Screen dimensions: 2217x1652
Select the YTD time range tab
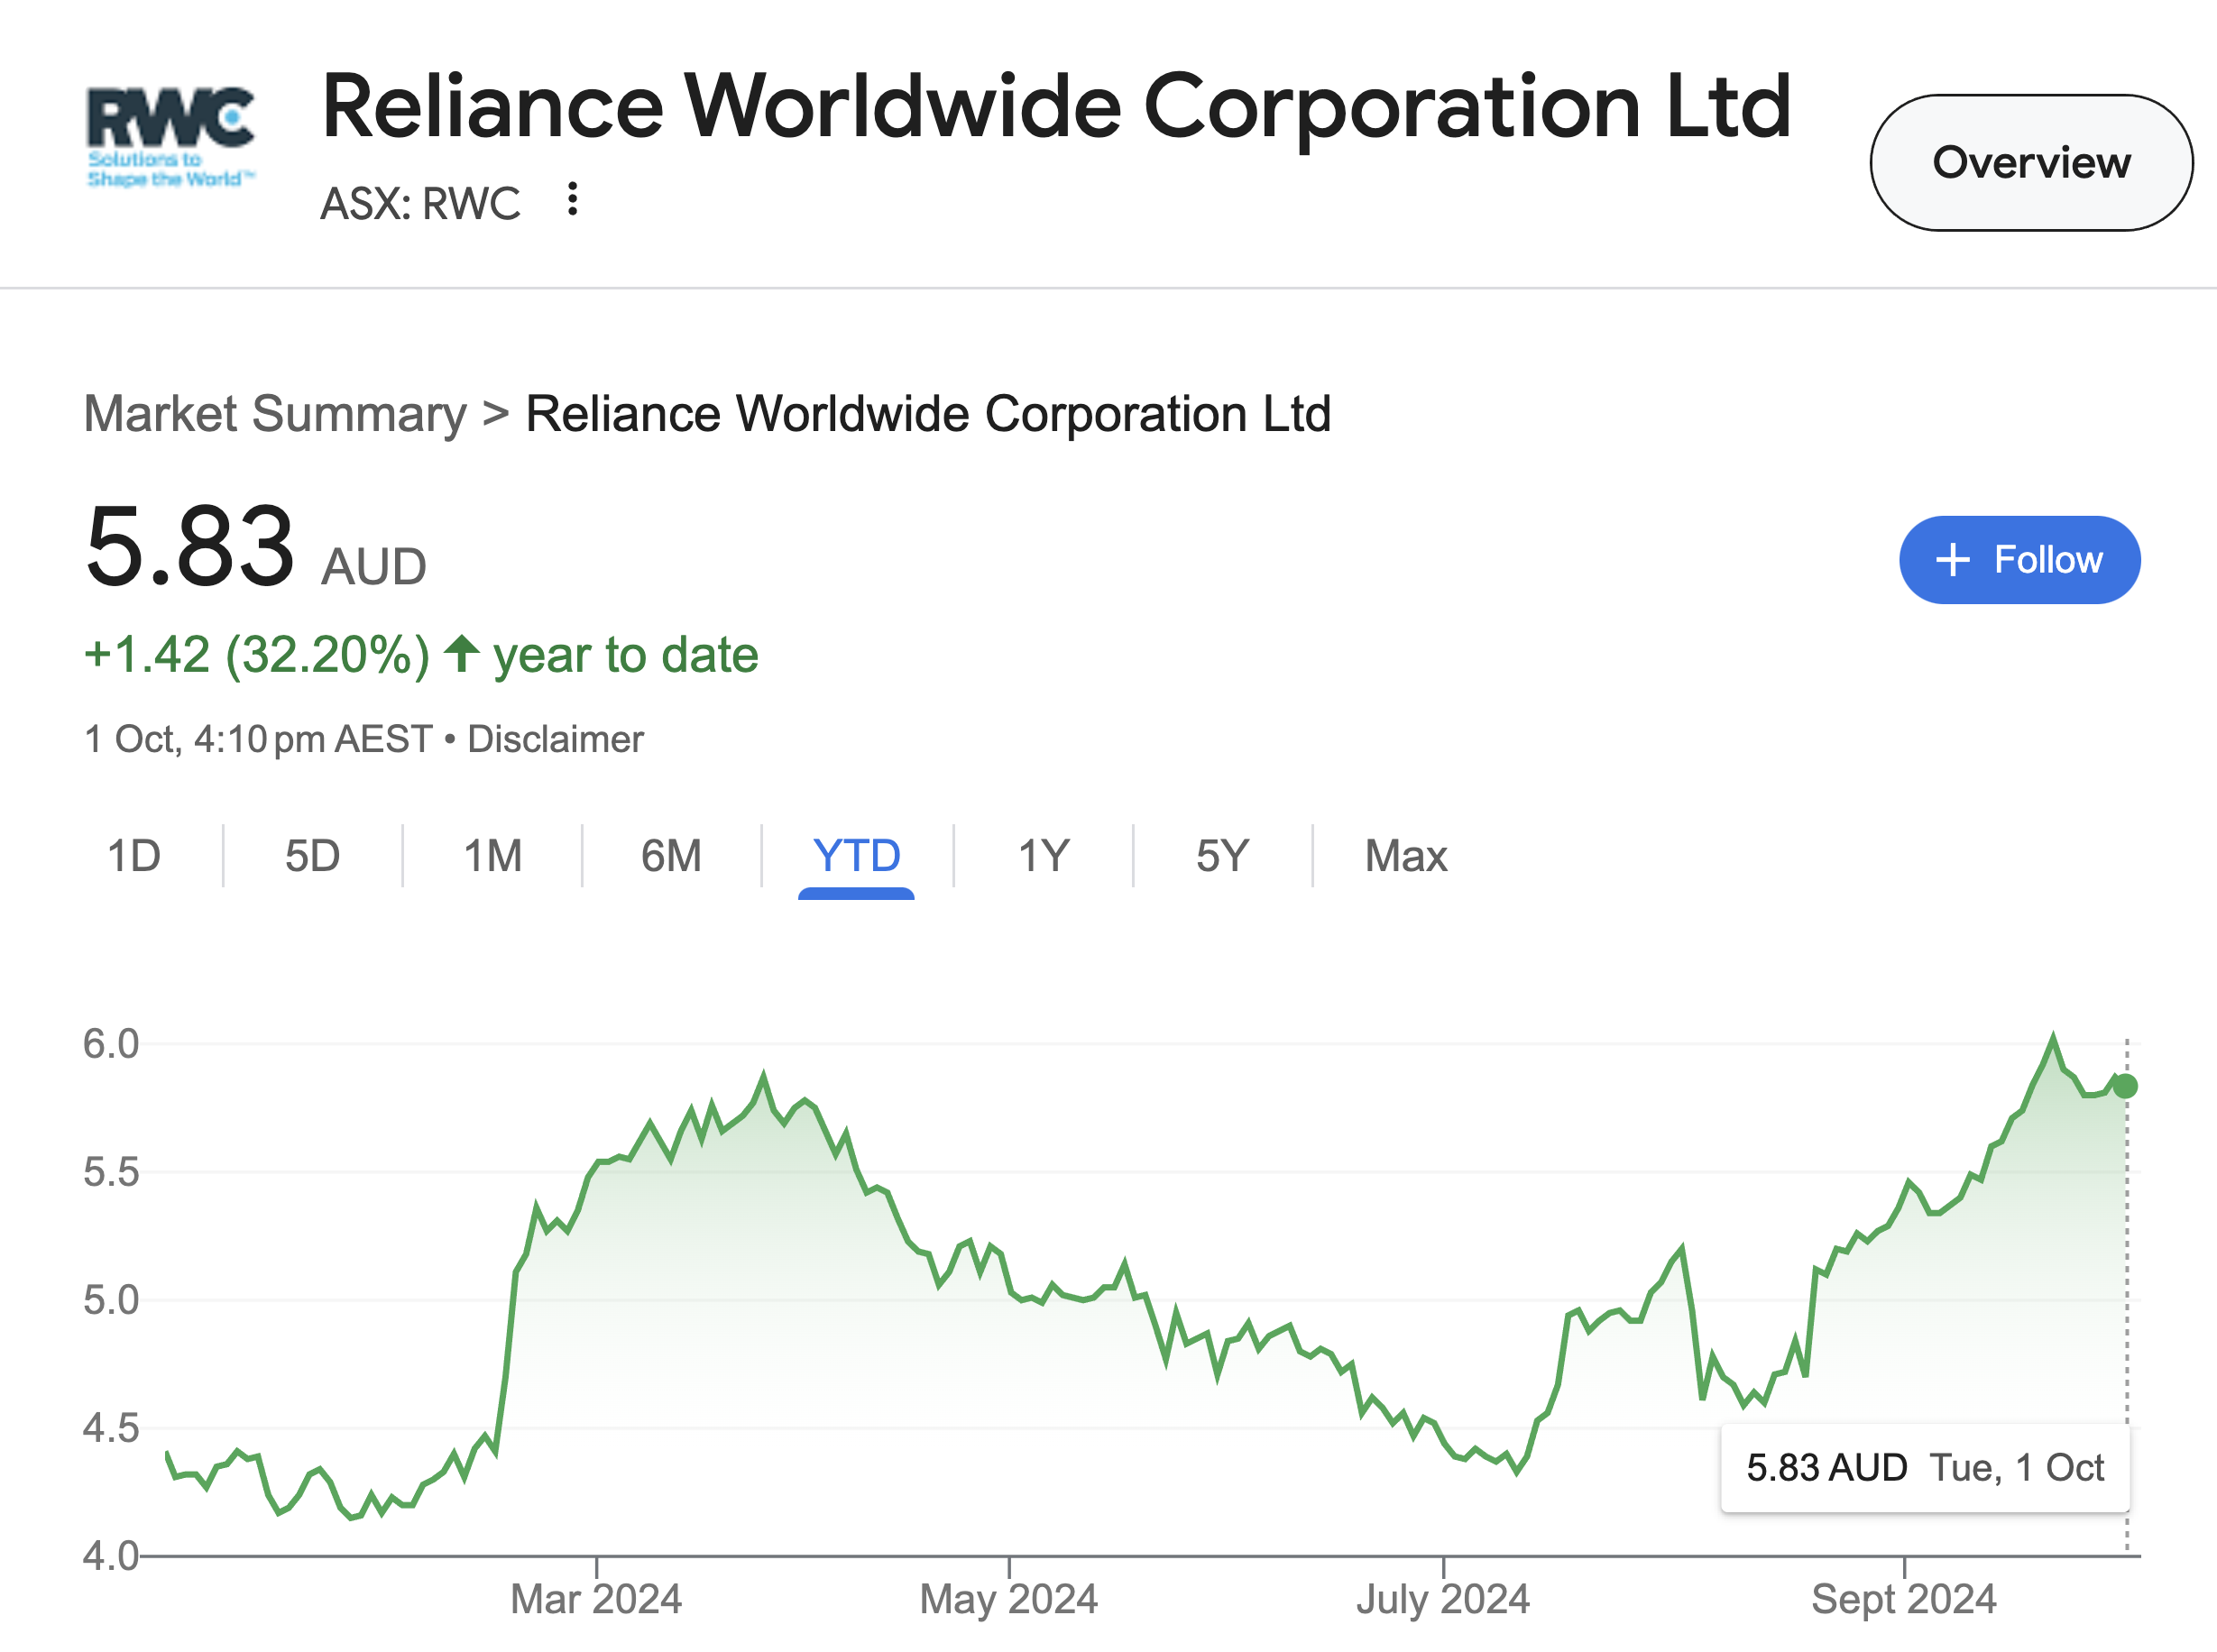(856, 858)
